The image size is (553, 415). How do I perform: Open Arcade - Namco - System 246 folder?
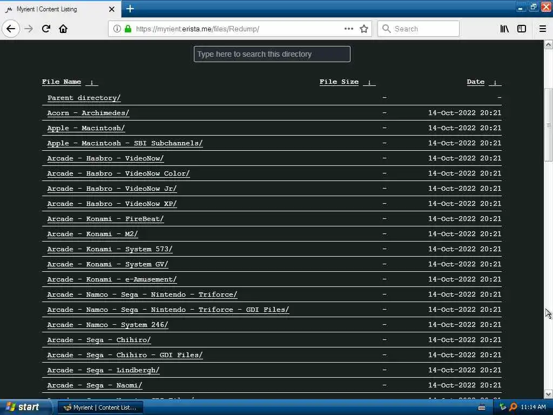pos(107,325)
